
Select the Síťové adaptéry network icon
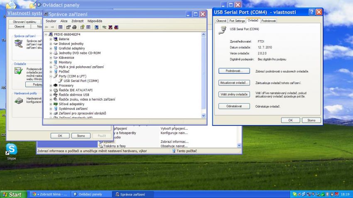pyautogui.click(x=55, y=104)
